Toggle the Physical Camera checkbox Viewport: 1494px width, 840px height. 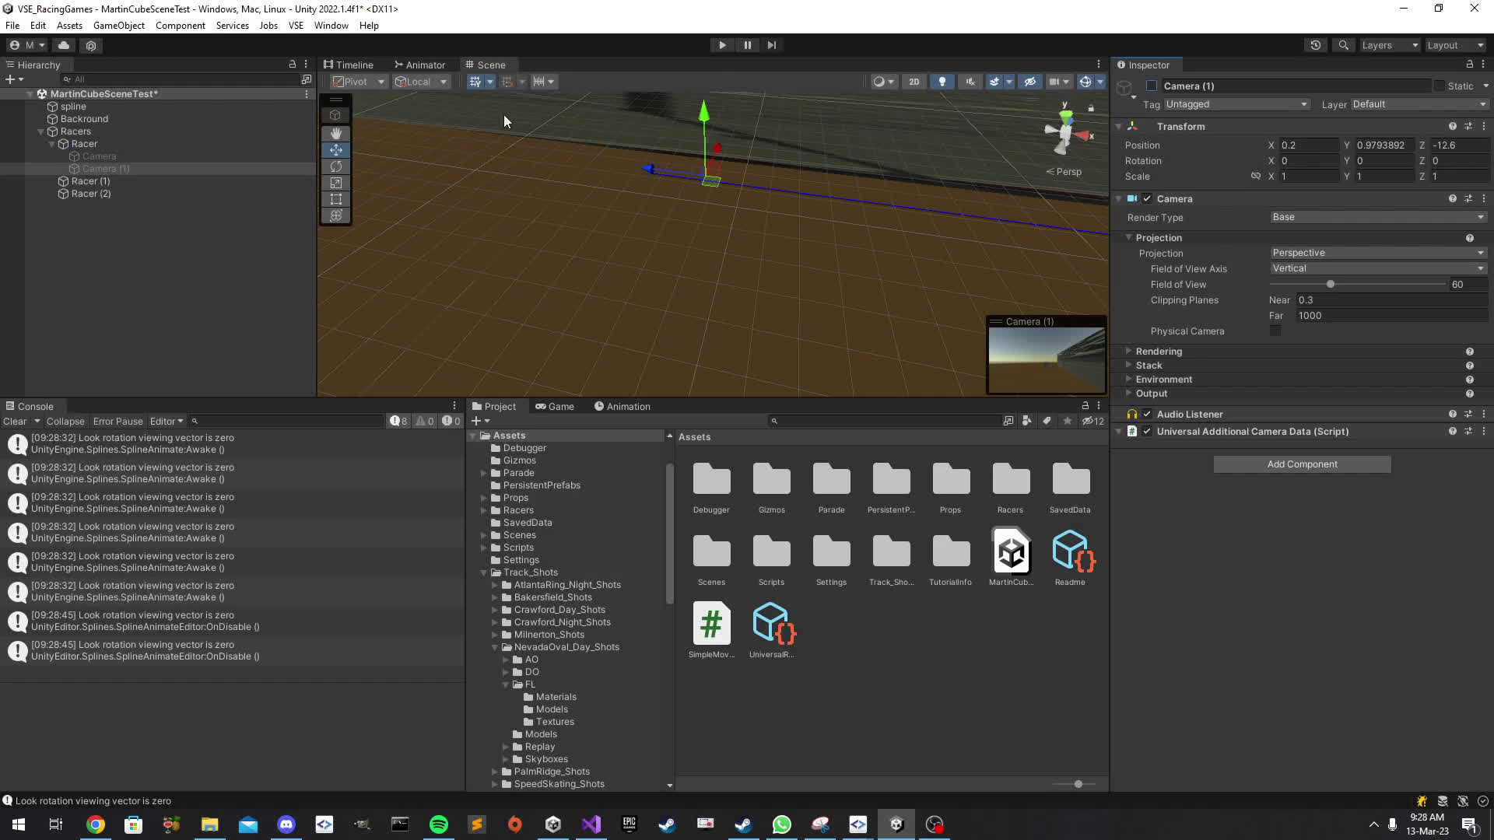pos(1275,331)
